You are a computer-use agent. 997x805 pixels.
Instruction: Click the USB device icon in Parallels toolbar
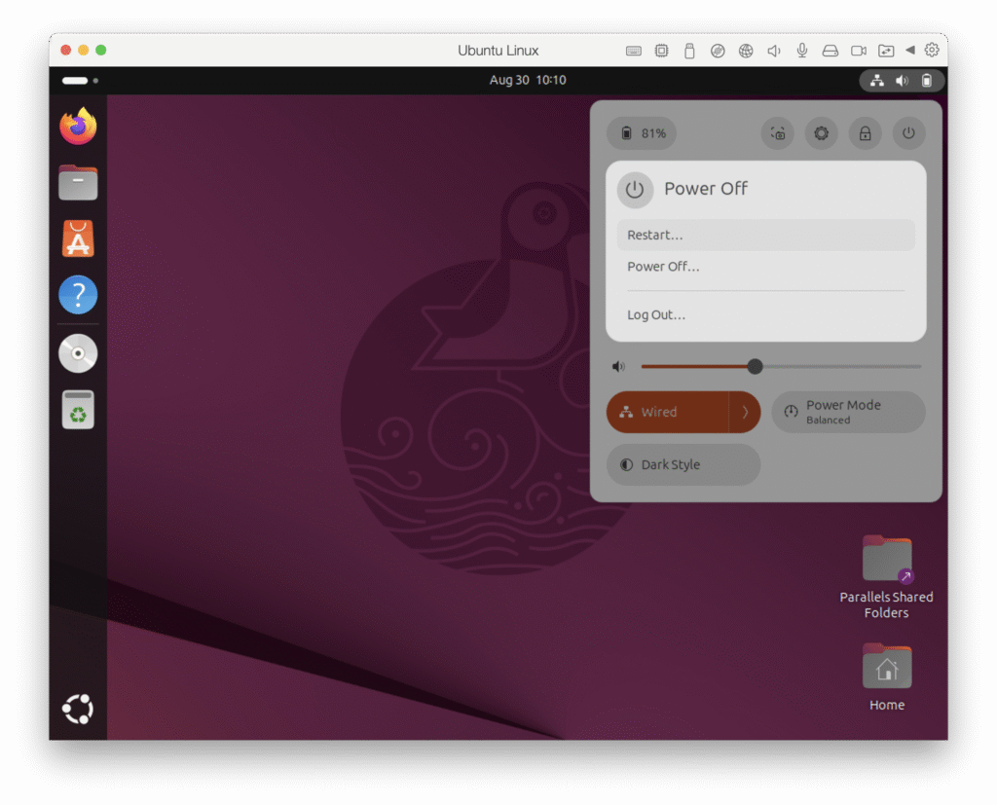(x=689, y=51)
